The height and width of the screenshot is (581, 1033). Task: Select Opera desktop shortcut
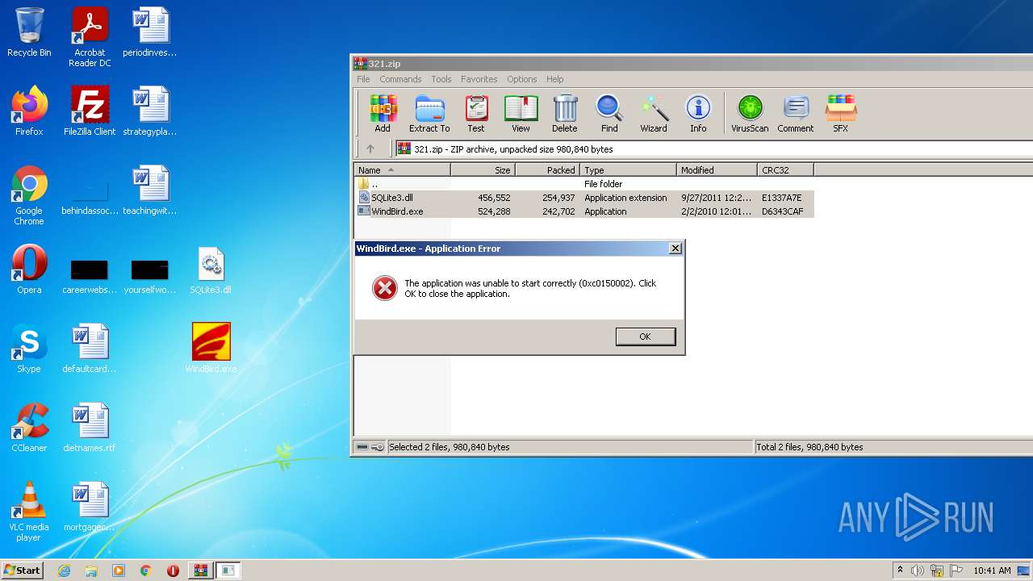(x=29, y=270)
